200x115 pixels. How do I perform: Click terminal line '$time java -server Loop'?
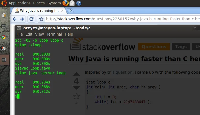40,73
